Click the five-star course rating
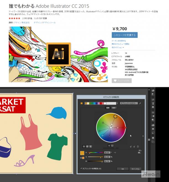169x182 pixels. 14,18
